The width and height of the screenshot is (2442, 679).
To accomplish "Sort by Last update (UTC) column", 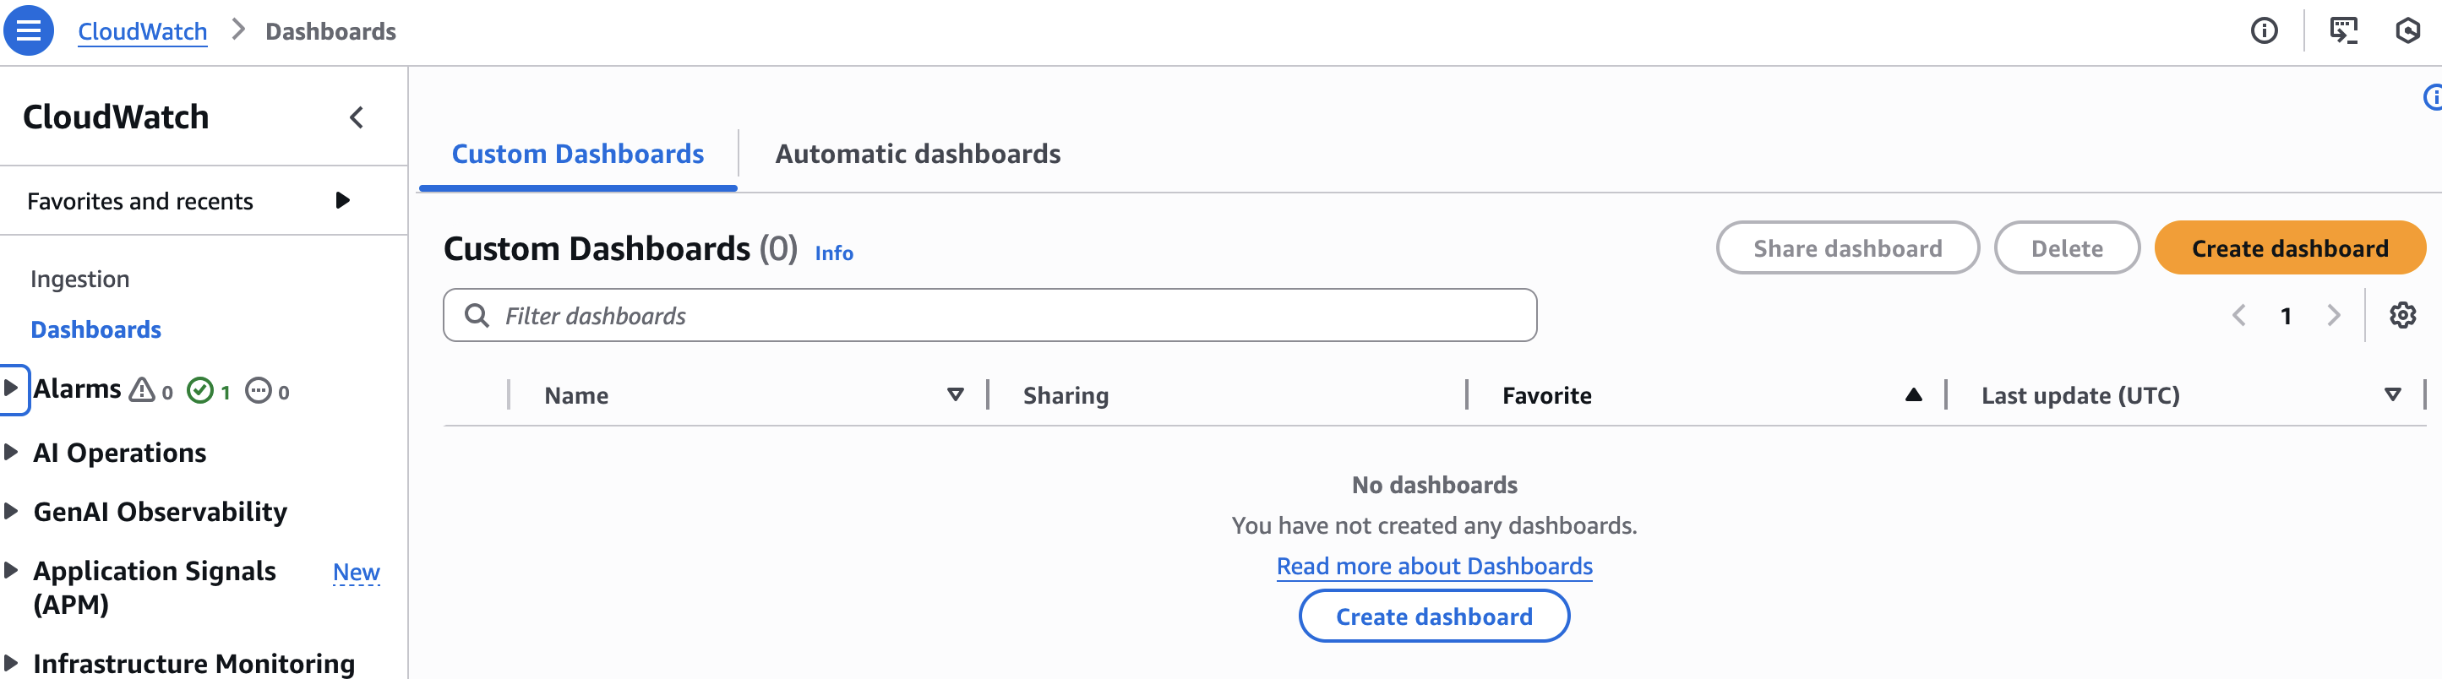I will point(2392,395).
